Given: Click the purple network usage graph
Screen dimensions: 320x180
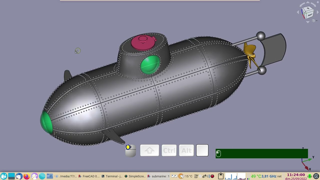Looking at the screenshot, I should pos(241,176).
